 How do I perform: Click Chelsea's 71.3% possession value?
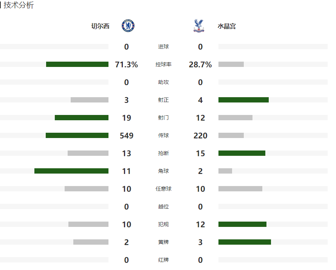click(x=126, y=65)
